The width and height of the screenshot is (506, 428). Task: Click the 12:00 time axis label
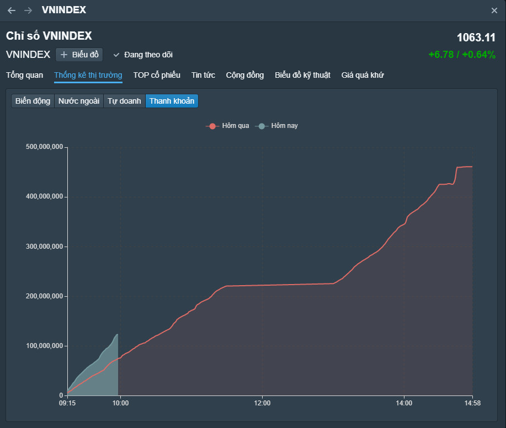262,403
